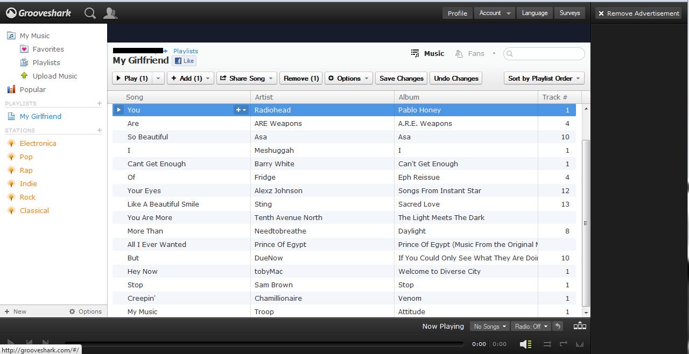Toggle the queue size view icon
The image size is (689, 354).
[580, 325]
